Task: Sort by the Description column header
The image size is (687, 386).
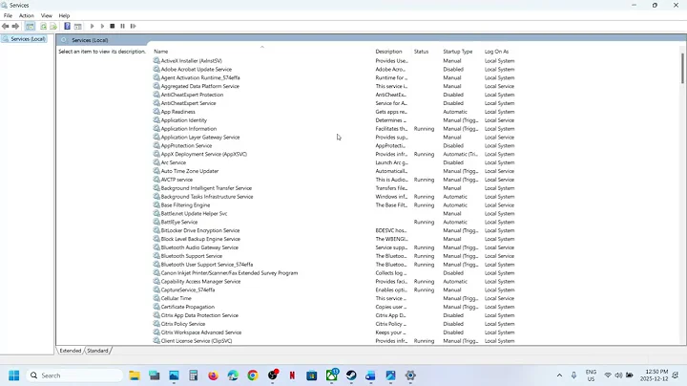Action: [388, 52]
